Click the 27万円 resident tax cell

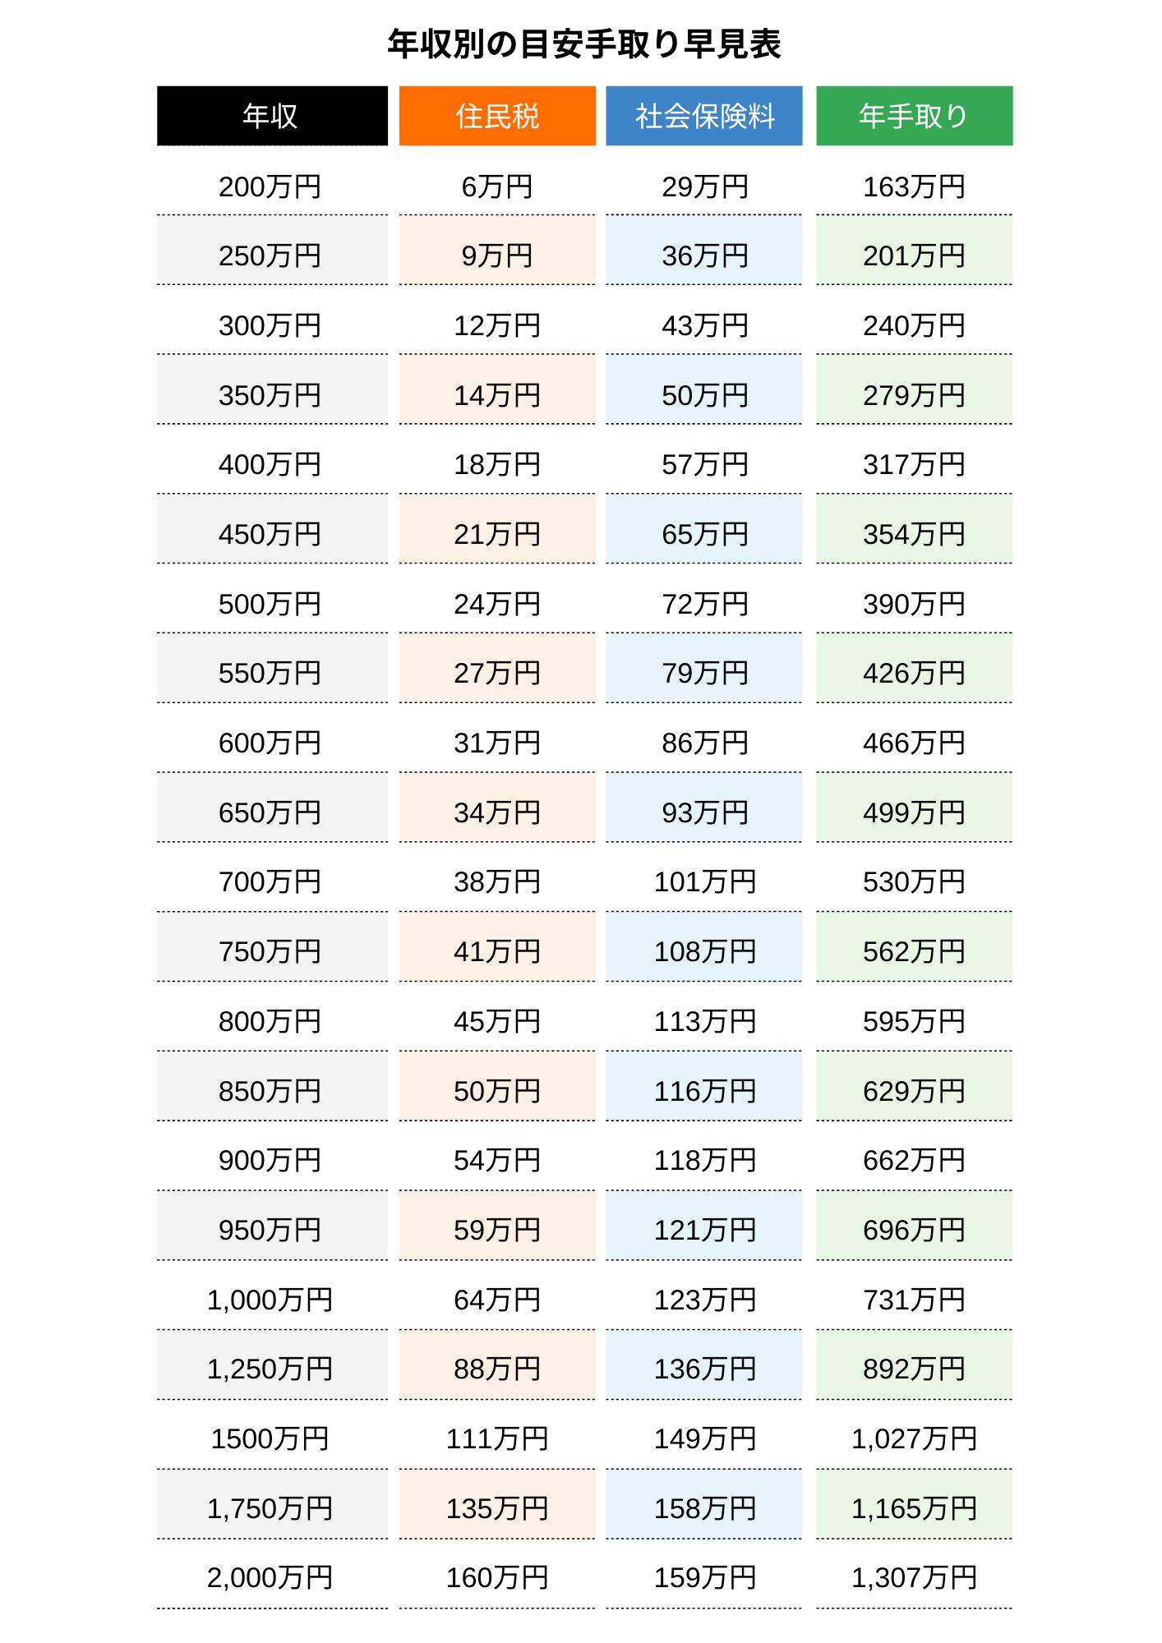point(497,674)
